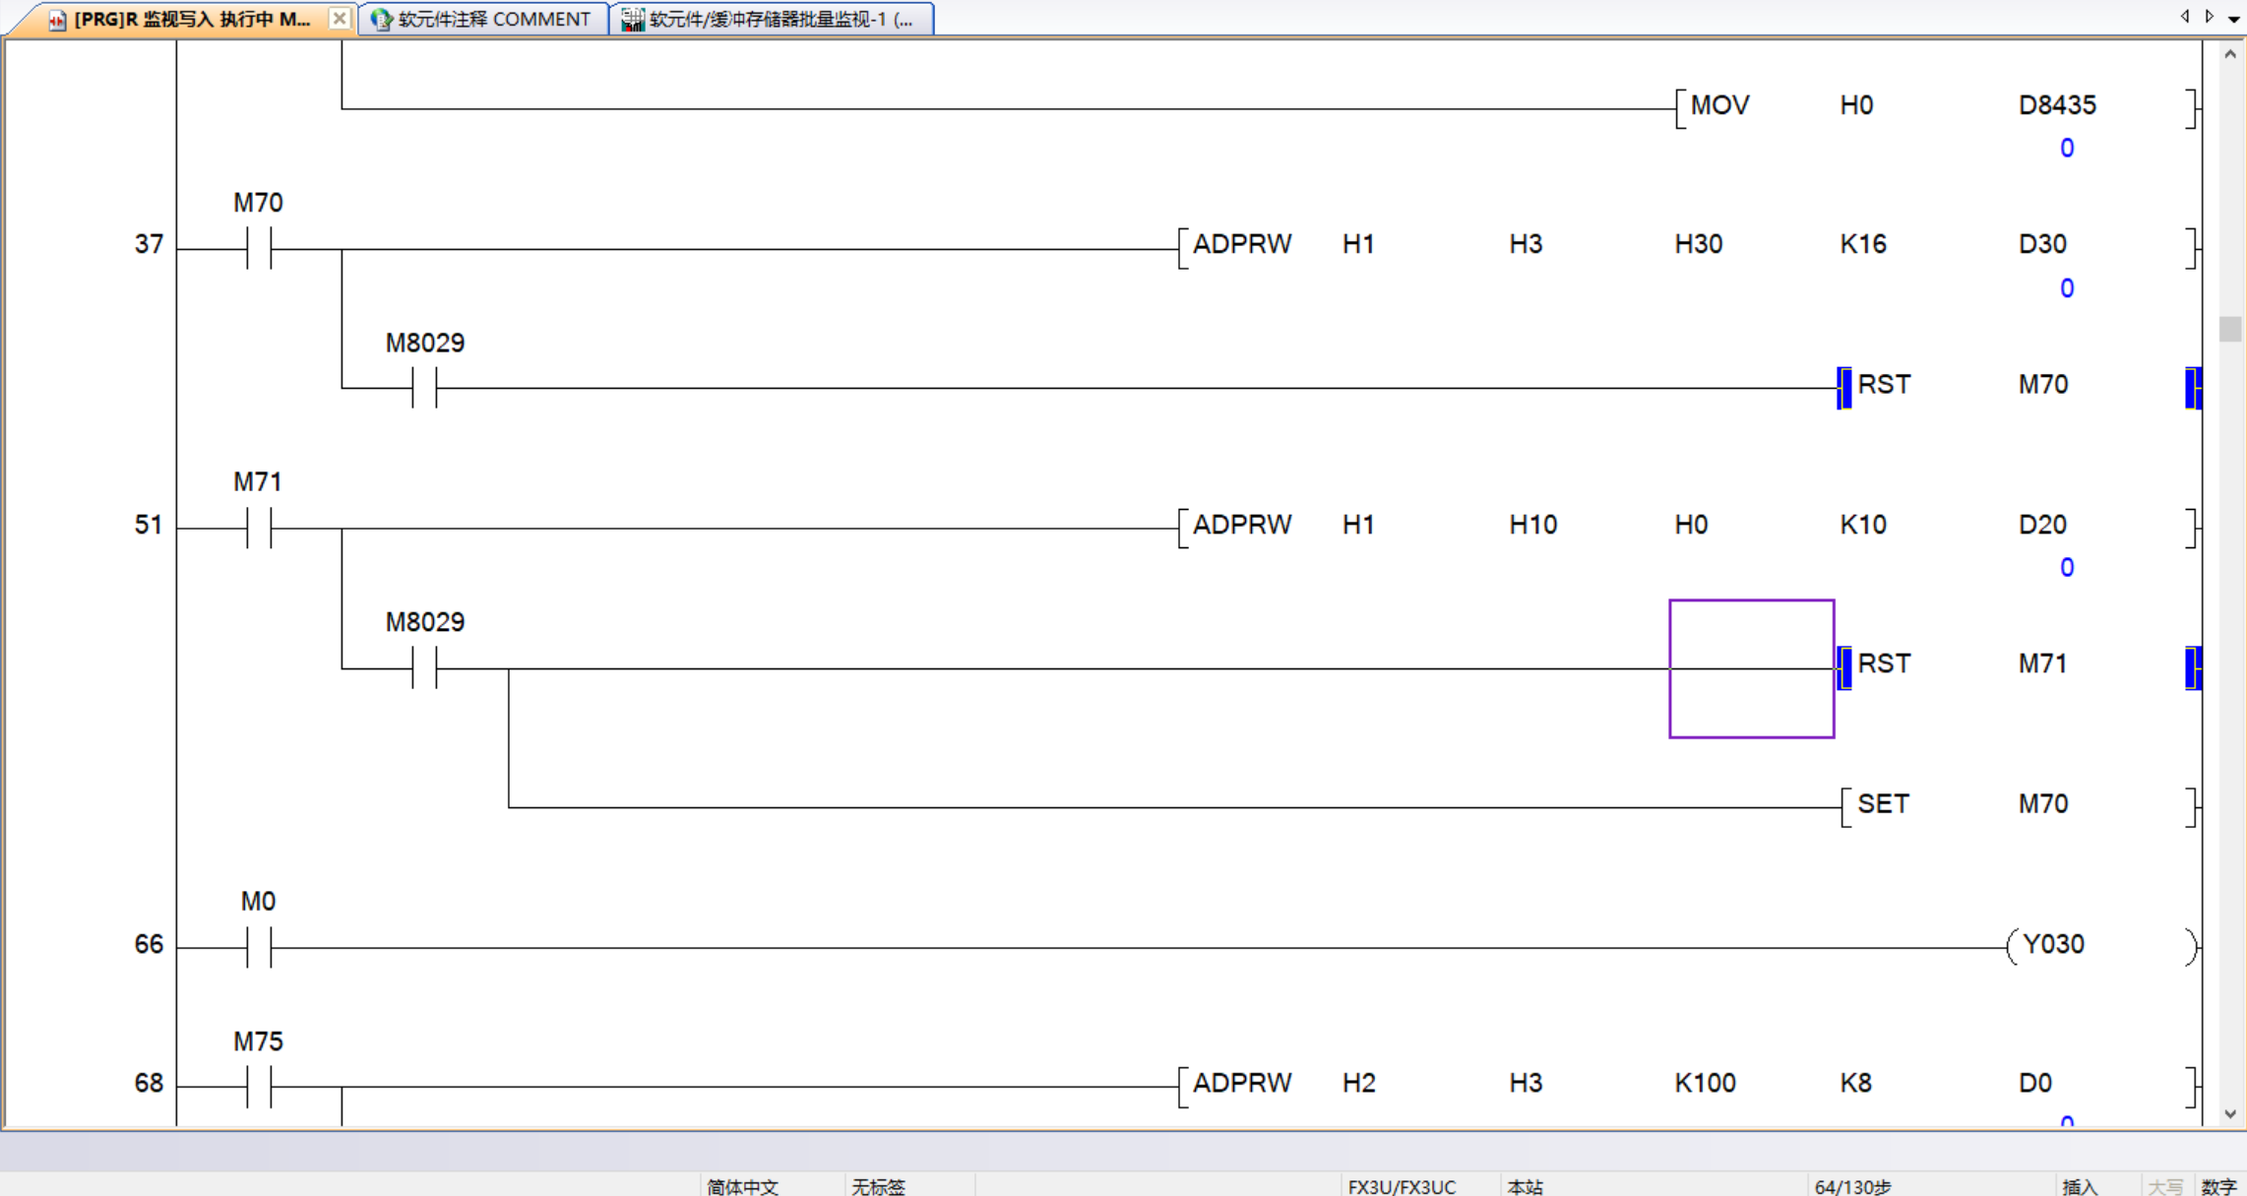Click the Y030 output coil
Screen dimensions: 2247x1196
tap(2052, 945)
